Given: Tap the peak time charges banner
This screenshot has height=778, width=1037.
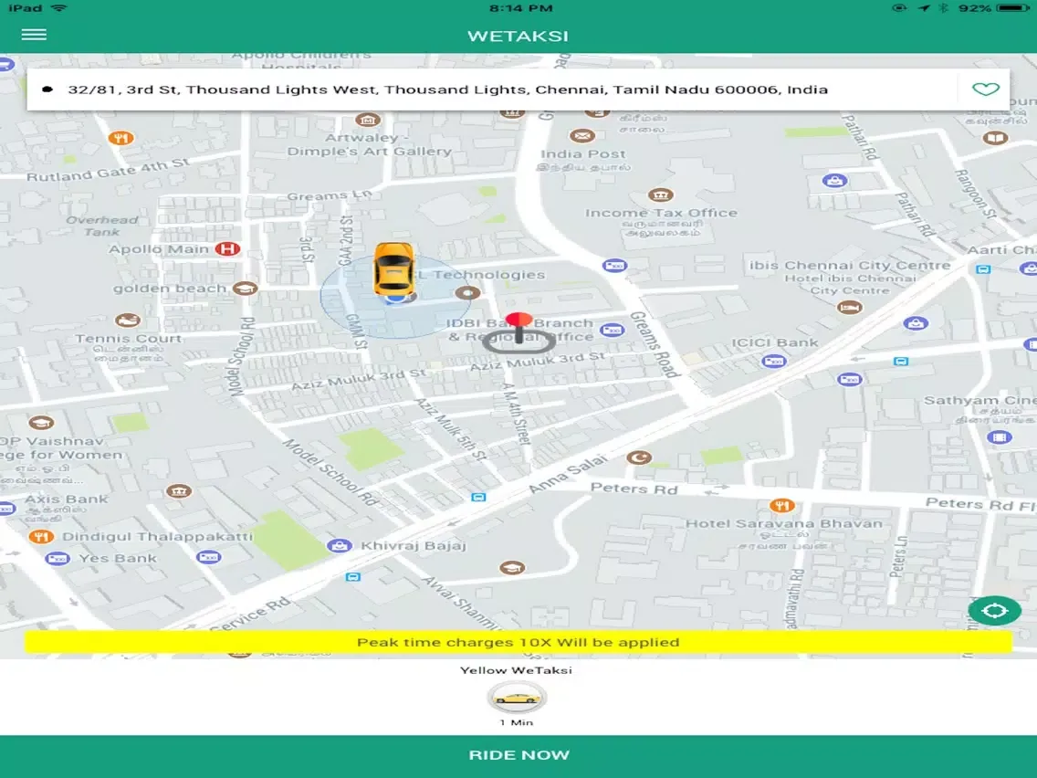Looking at the screenshot, I should click(x=518, y=642).
